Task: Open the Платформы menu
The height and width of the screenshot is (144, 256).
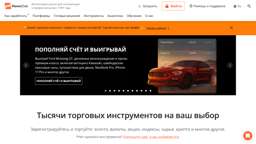Action: click(x=41, y=16)
